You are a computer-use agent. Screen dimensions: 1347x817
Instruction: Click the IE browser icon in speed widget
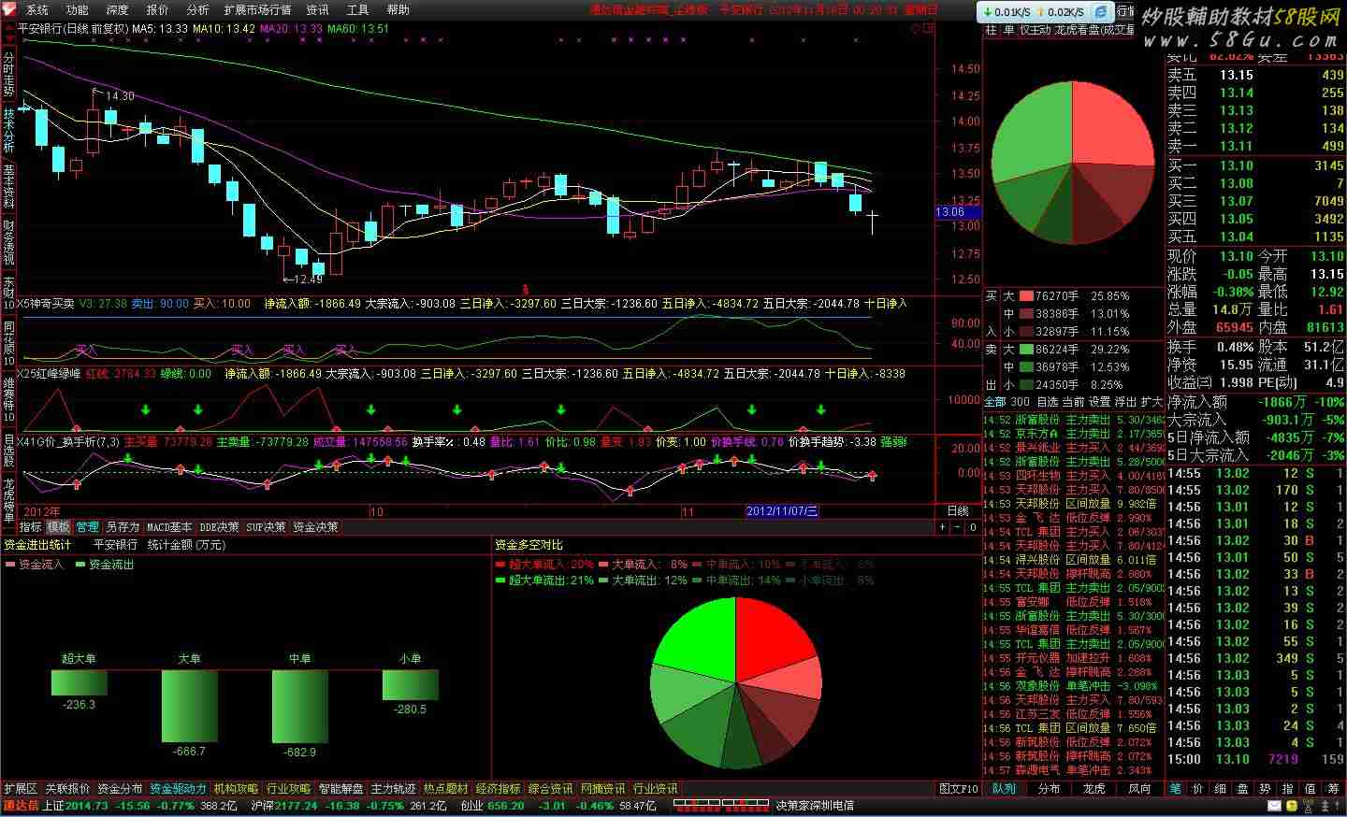[x=1101, y=11]
